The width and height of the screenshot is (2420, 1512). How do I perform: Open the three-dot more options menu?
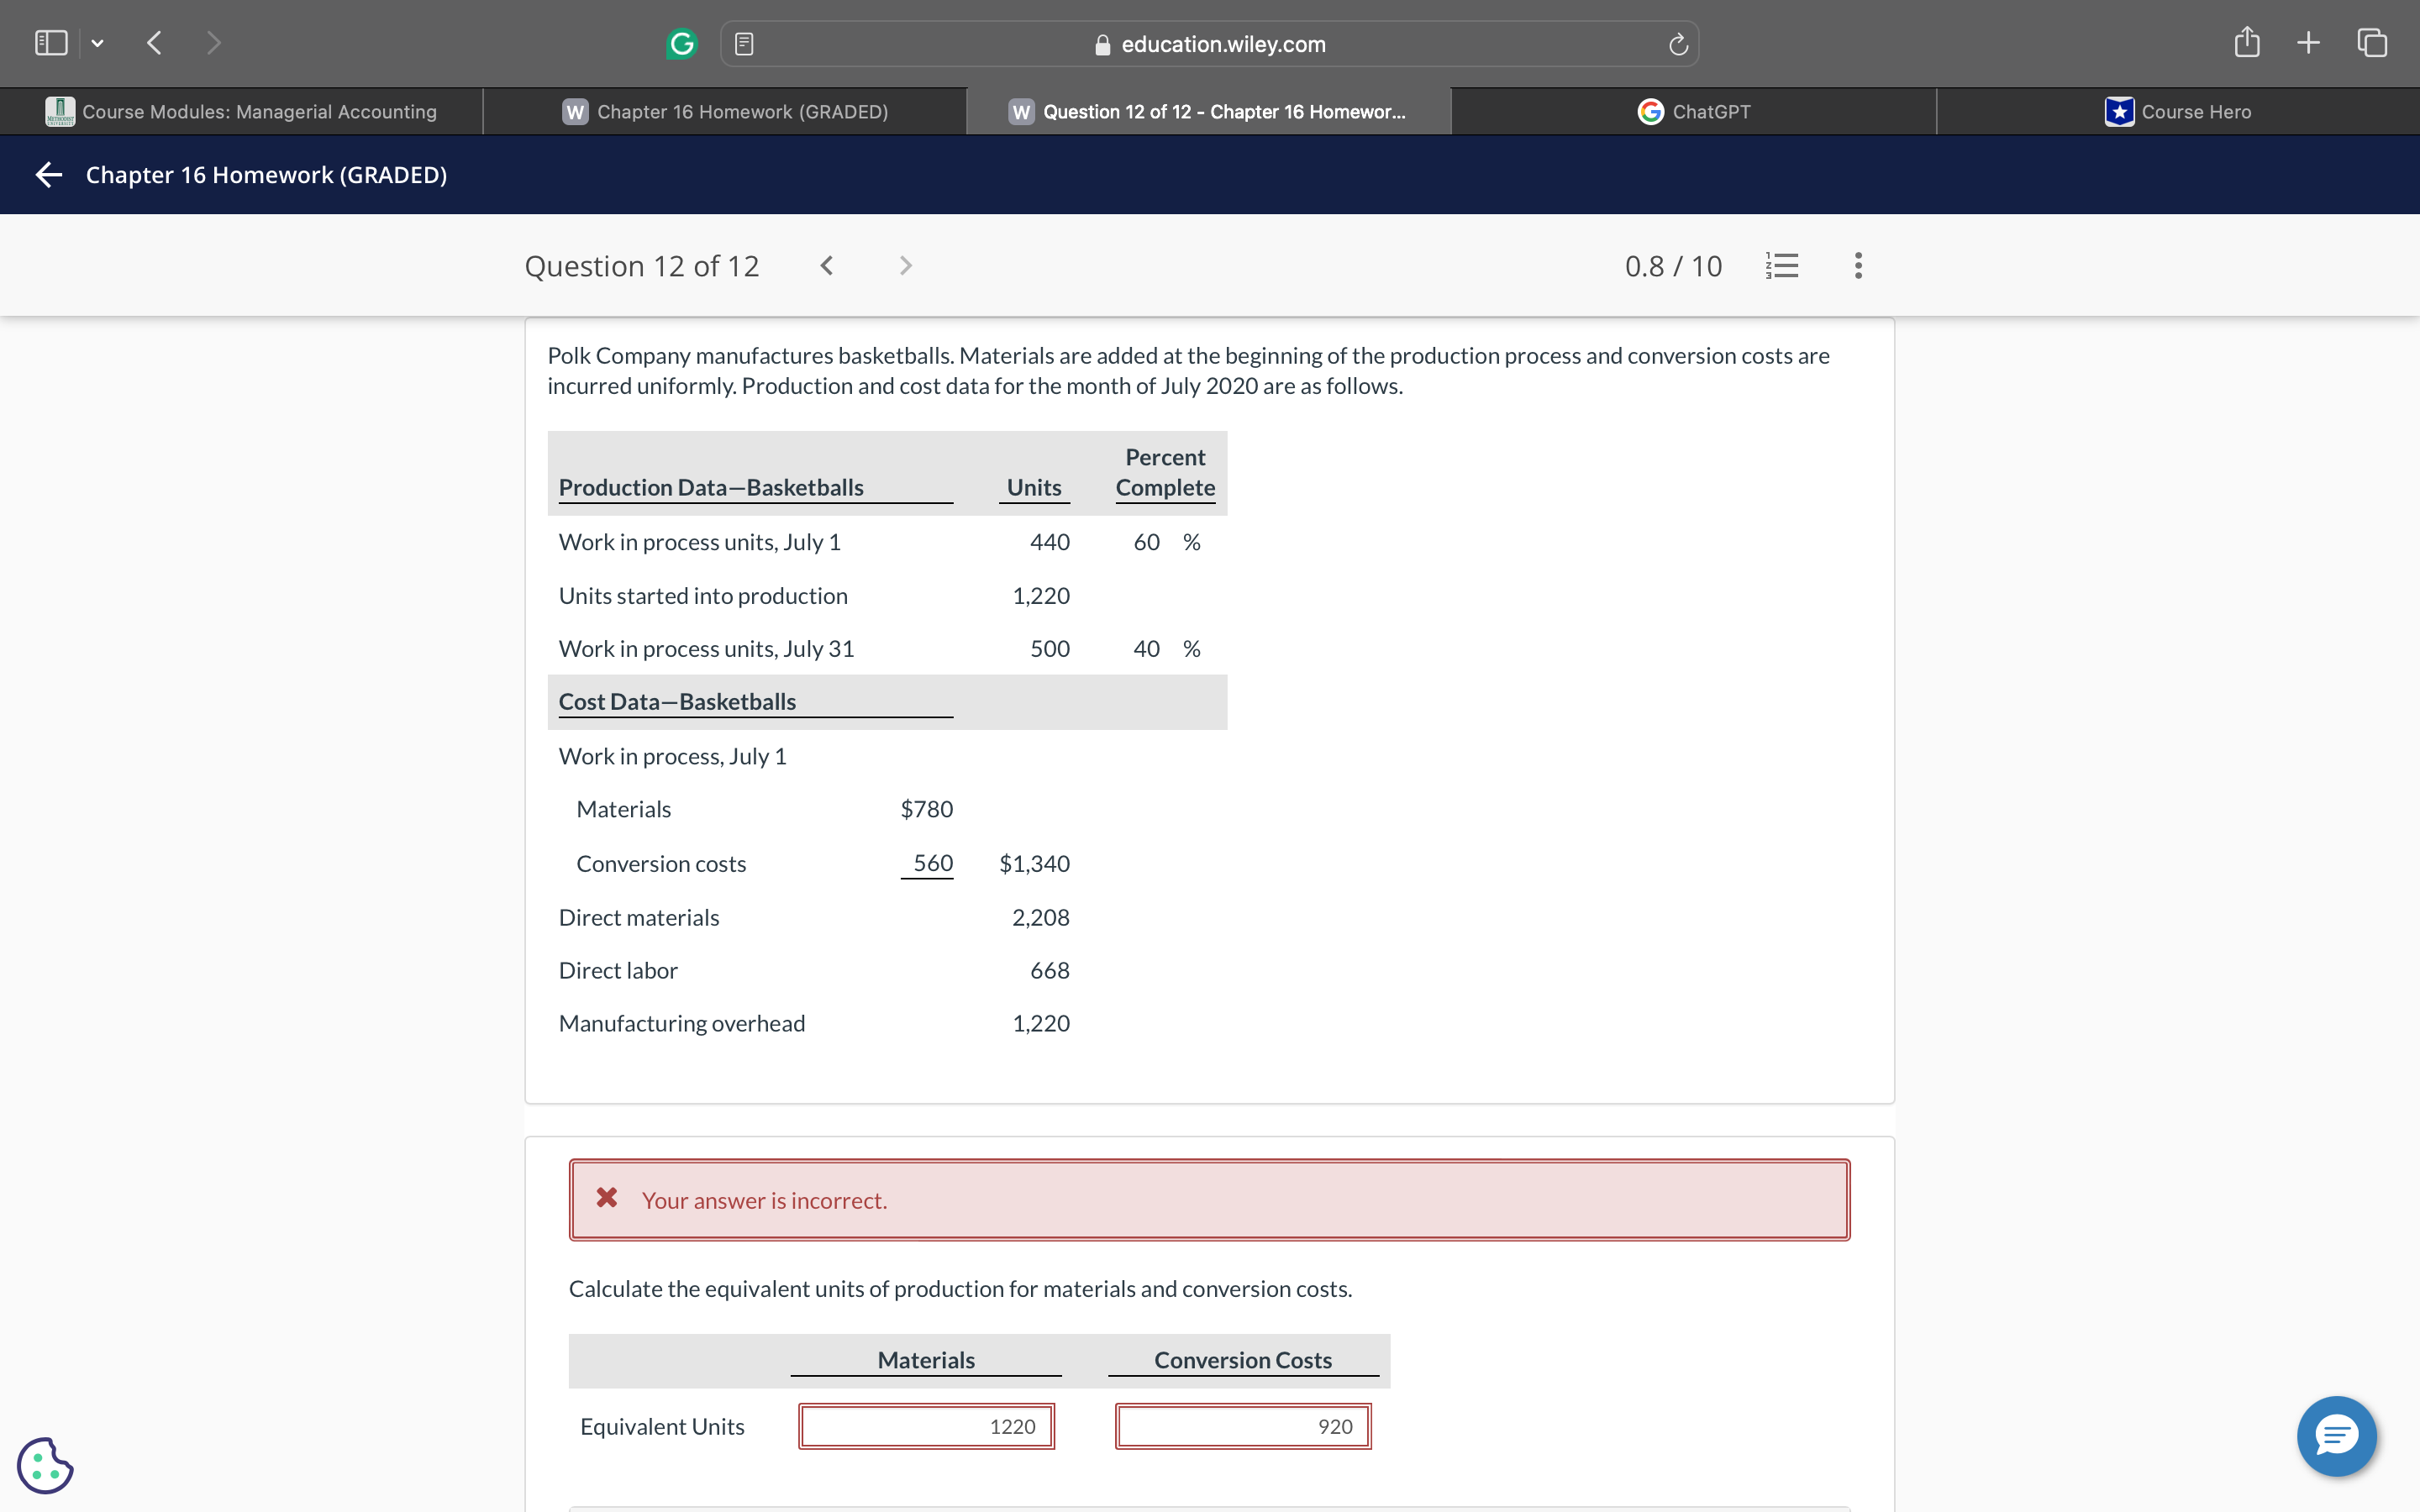coord(1858,266)
